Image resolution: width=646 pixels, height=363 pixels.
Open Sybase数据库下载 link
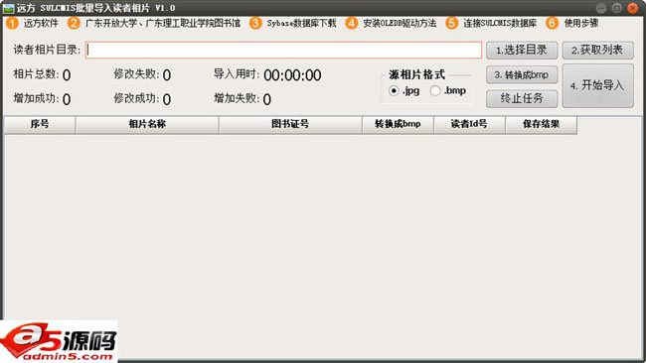[301, 24]
